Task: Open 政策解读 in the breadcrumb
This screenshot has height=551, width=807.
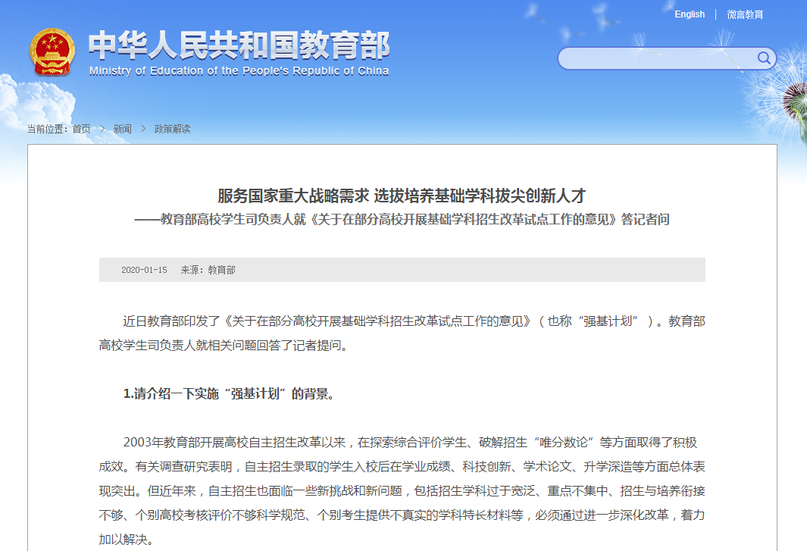Action: point(173,129)
